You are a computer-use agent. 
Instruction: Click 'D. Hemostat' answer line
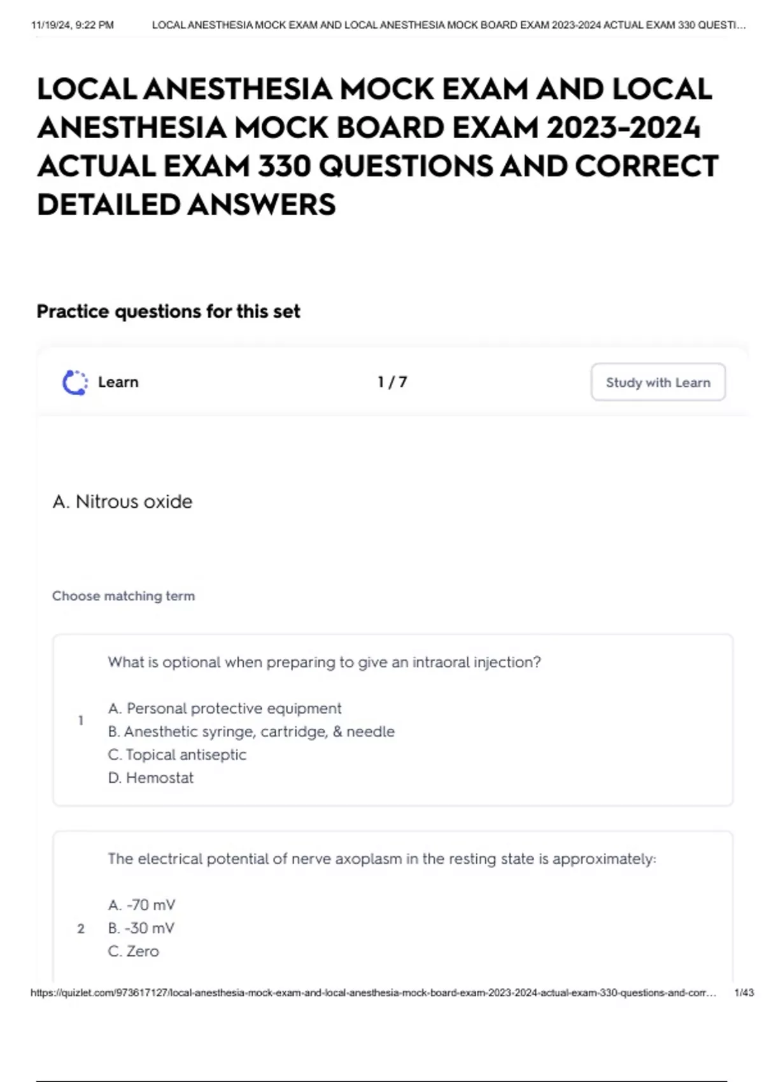pyautogui.click(x=151, y=778)
